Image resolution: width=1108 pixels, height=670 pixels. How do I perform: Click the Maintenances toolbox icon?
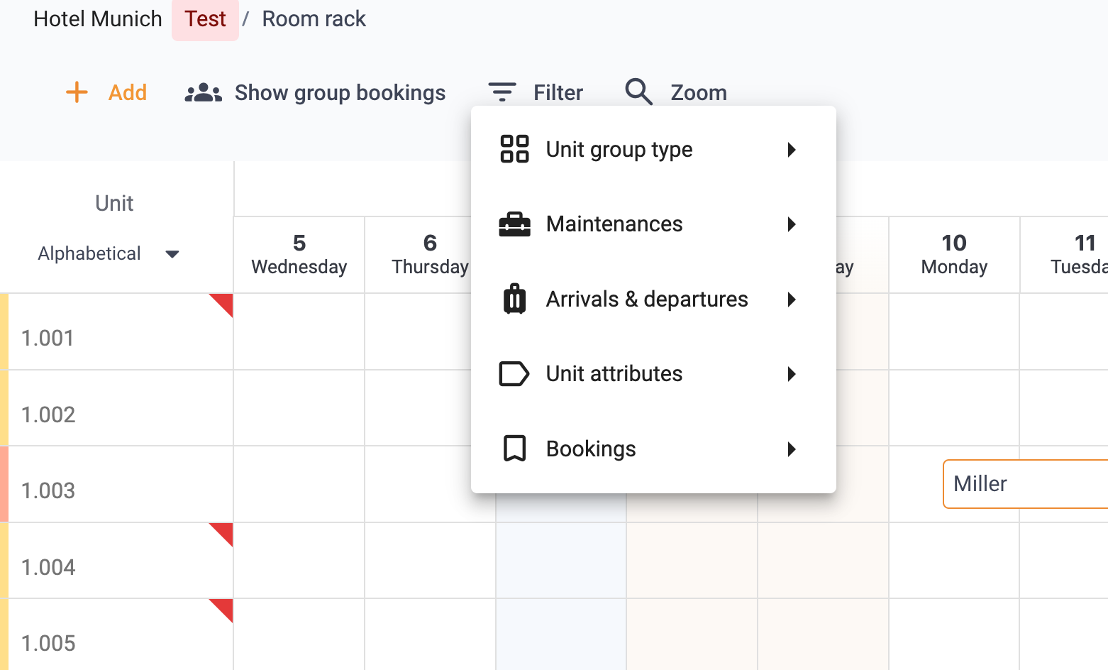[514, 224]
